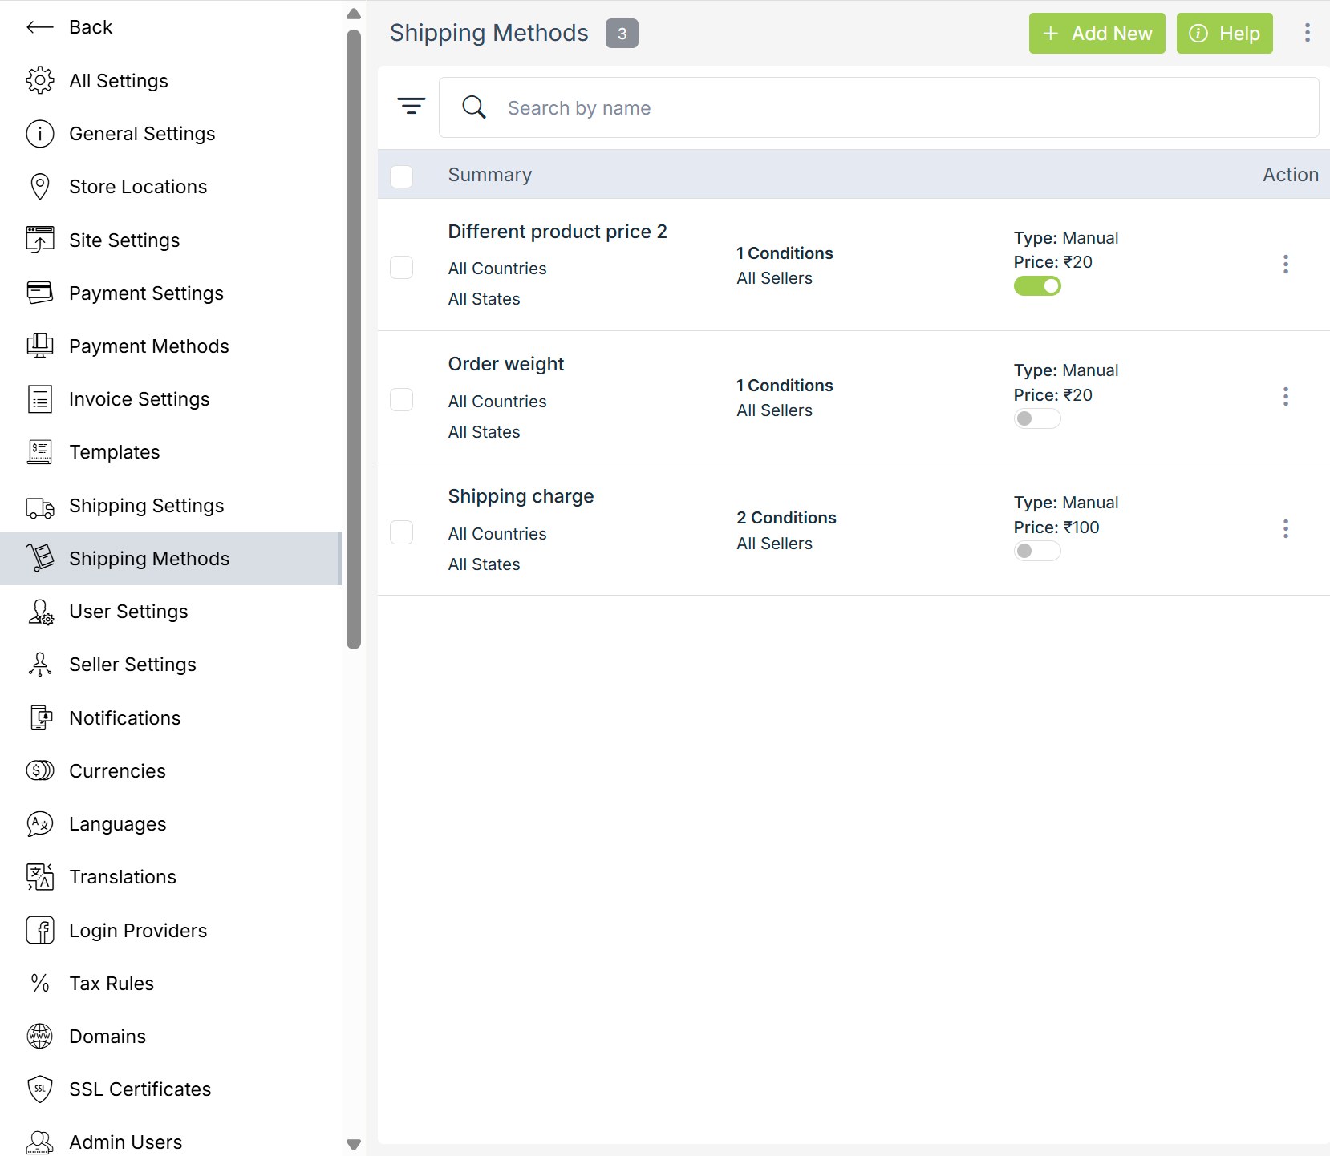This screenshot has height=1156, width=1330.
Task: Click the Add New button
Action: [x=1096, y=34]
